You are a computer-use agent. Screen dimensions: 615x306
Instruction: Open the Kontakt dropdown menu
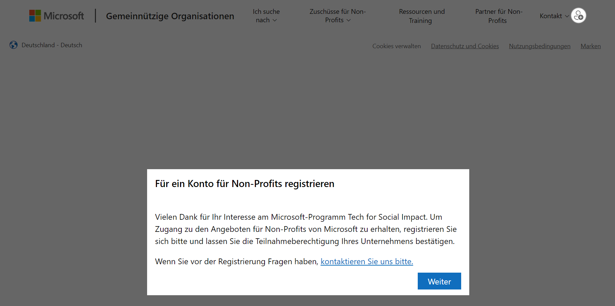click(554, 16)
